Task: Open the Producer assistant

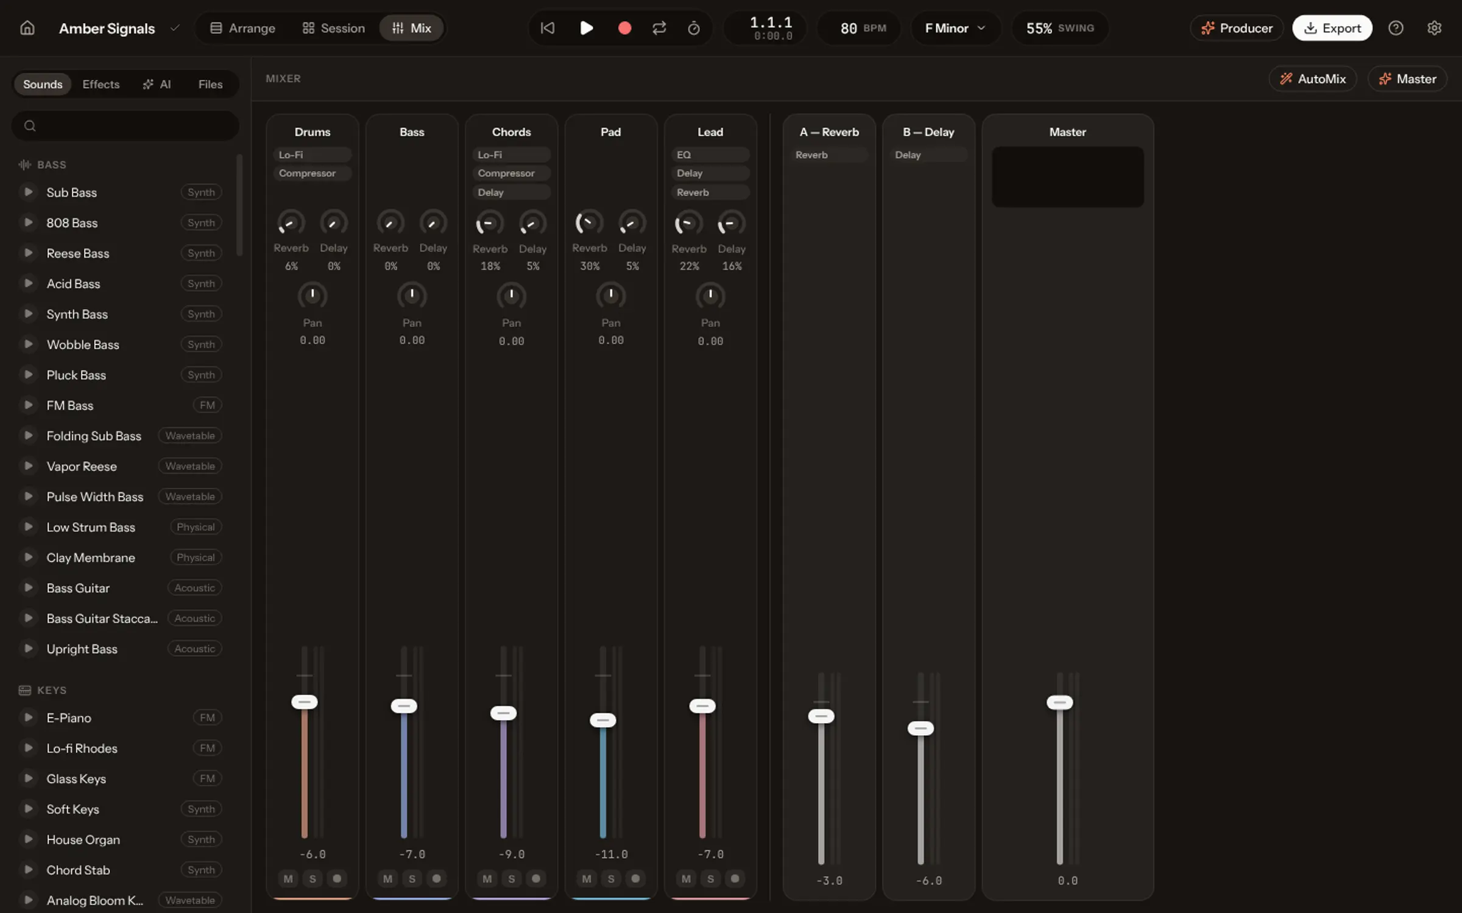Action: (x=1237, y=28)
